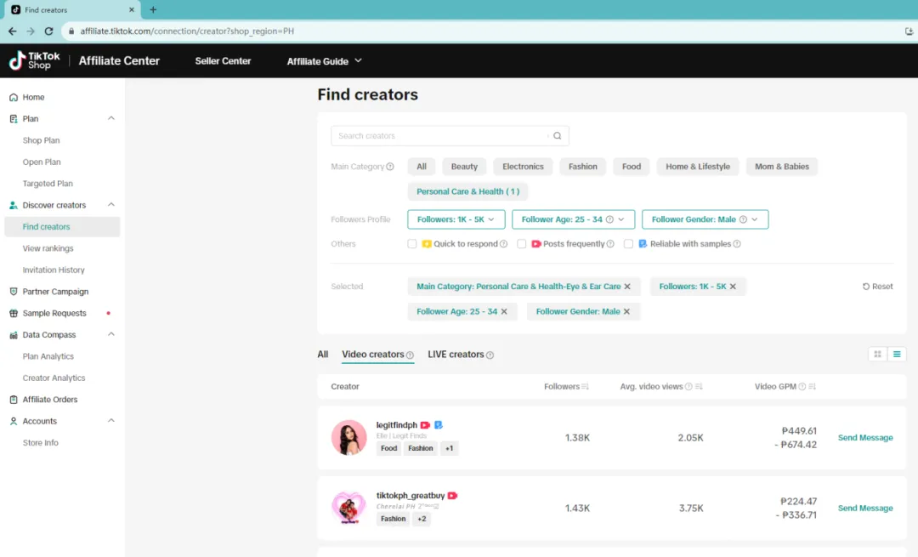Viewport: 918px width, 557px height.
Task: Select the Fashion category chip
Action: [x=582, y=167]
